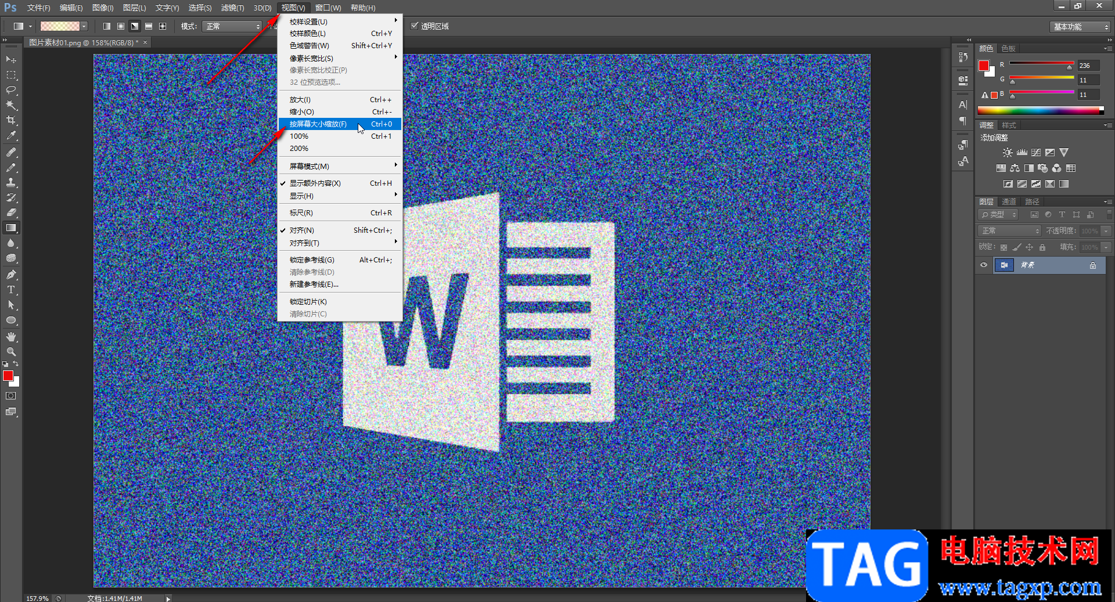Open the layer blend mode dropdown
This screenshot has height=602, width=1115.
(x=1009, y=231)
